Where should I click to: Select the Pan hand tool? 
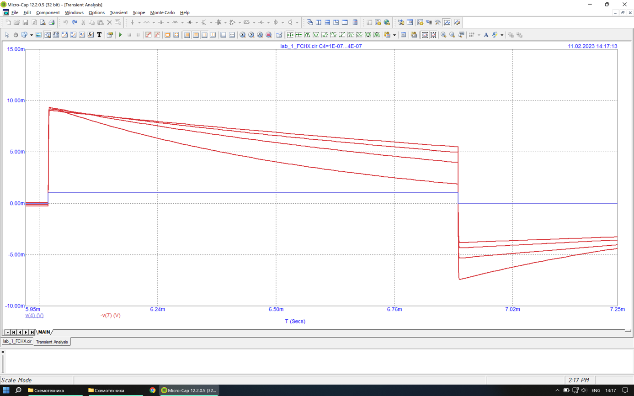(16, 35)
